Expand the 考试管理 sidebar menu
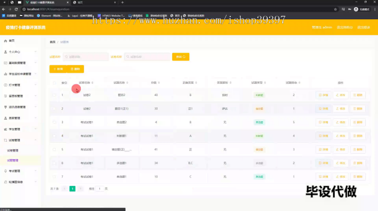The width and height of the screenshot is (378, 211). tap(20, 171)
